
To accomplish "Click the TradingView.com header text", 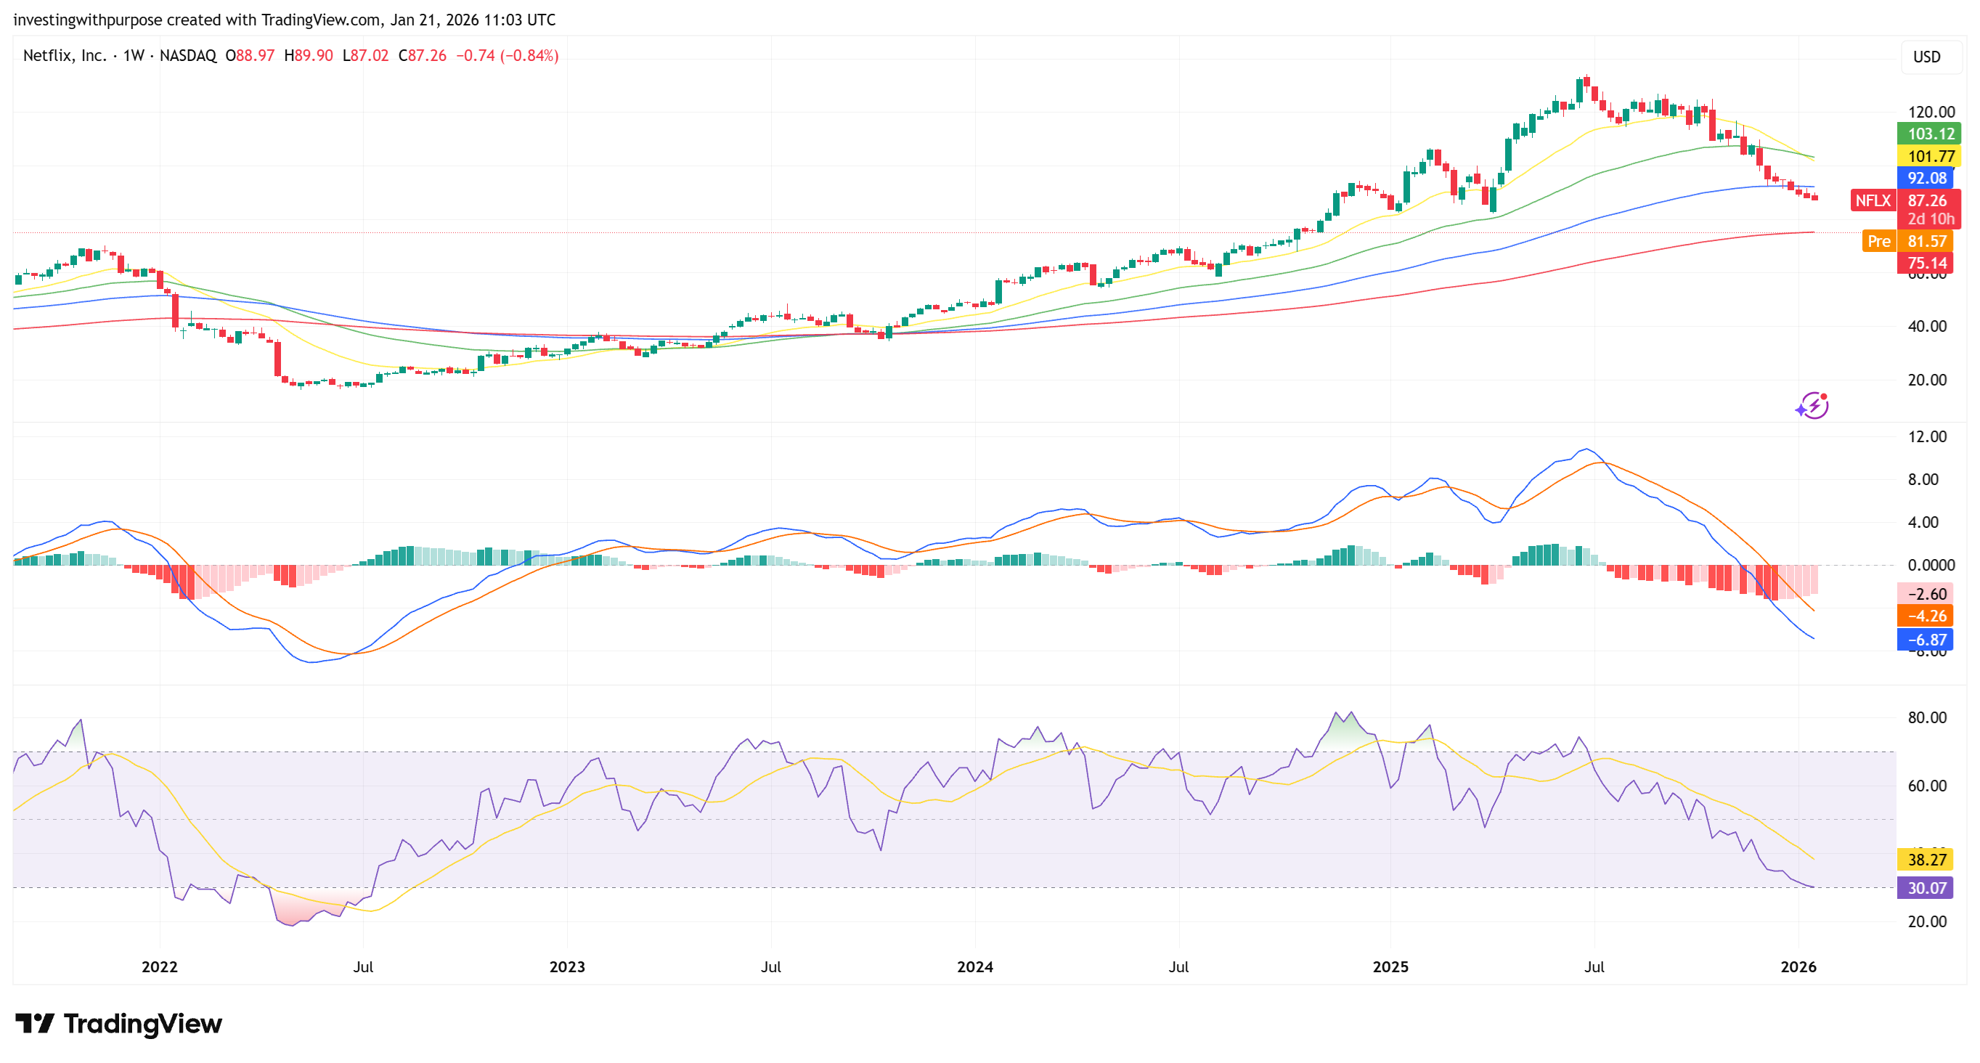I will 320,19.
